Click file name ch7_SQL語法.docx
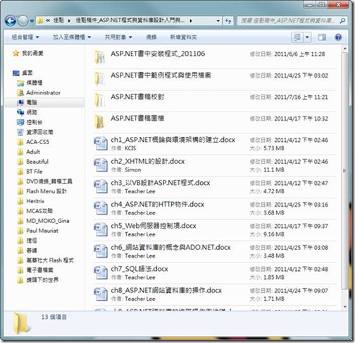 (x=139, y=269)
